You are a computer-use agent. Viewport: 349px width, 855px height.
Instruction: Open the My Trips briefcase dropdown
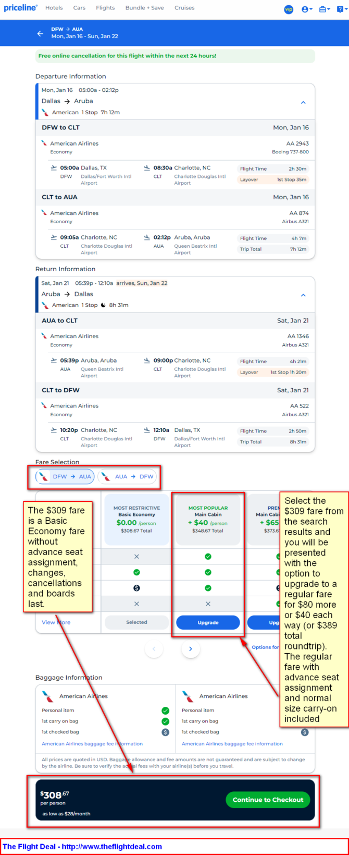(325, 9)
